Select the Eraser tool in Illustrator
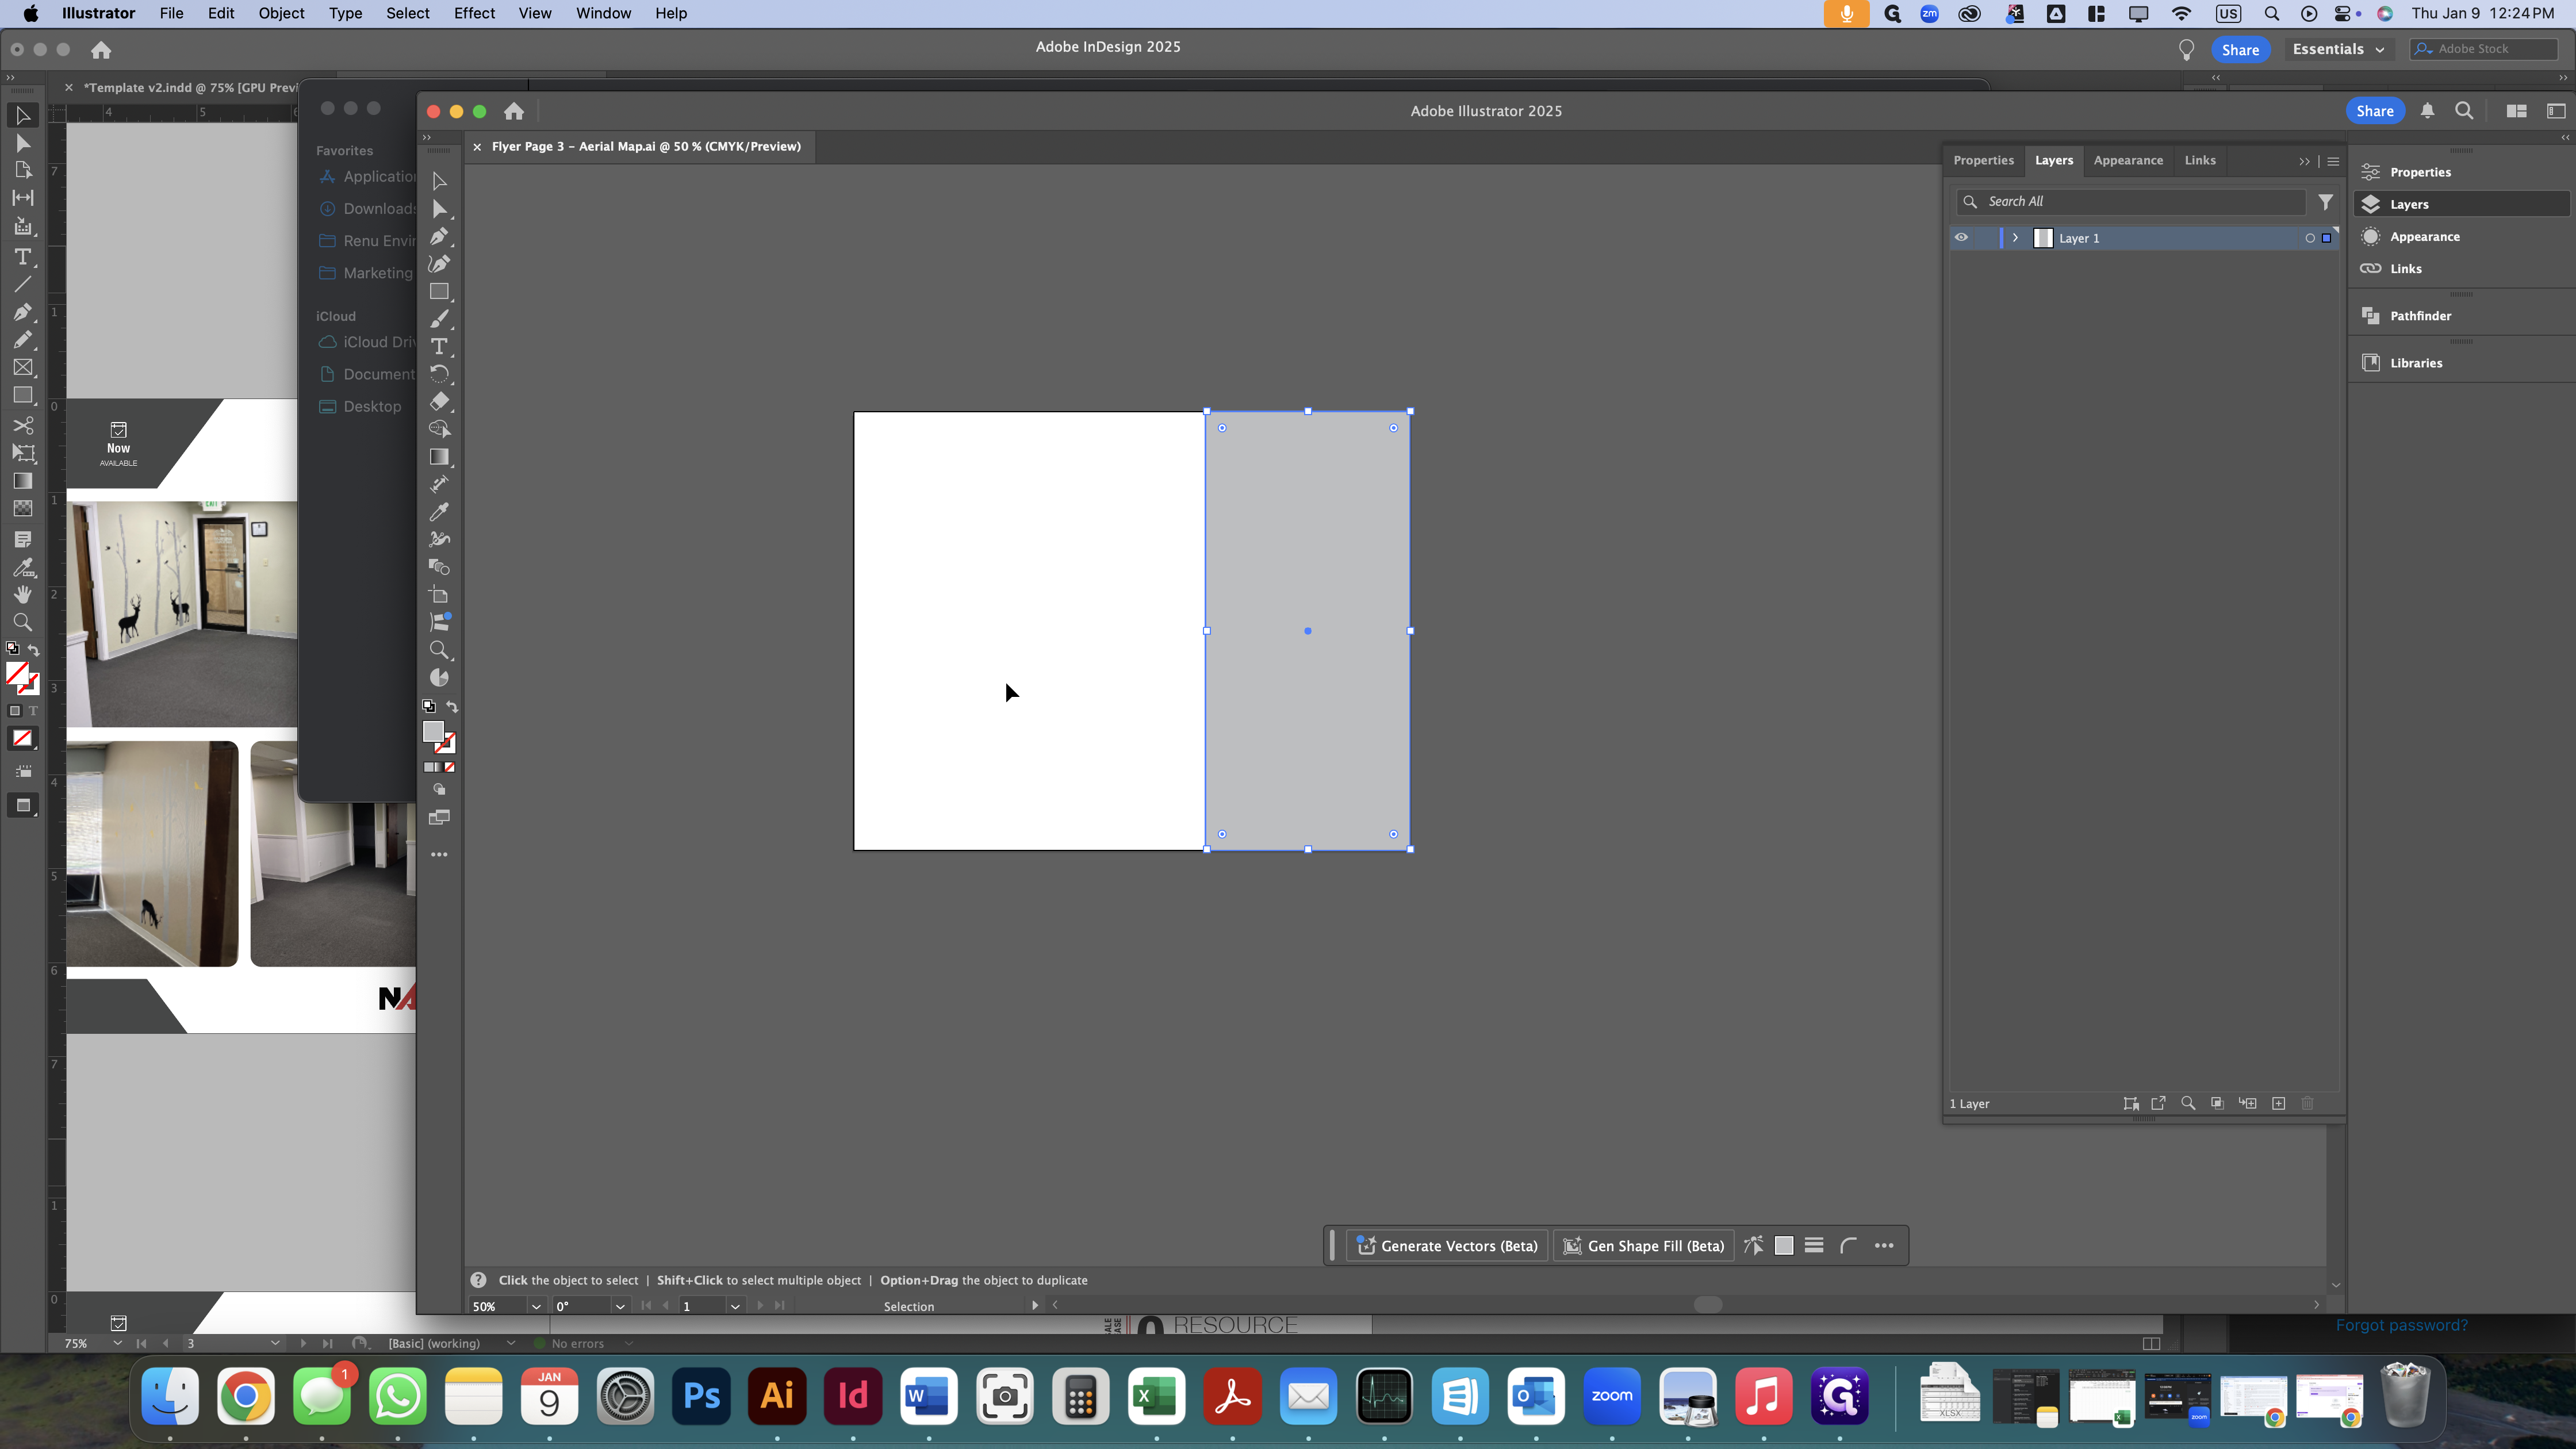Screen dimensions: 2576x1449 [x=439, y=401]
